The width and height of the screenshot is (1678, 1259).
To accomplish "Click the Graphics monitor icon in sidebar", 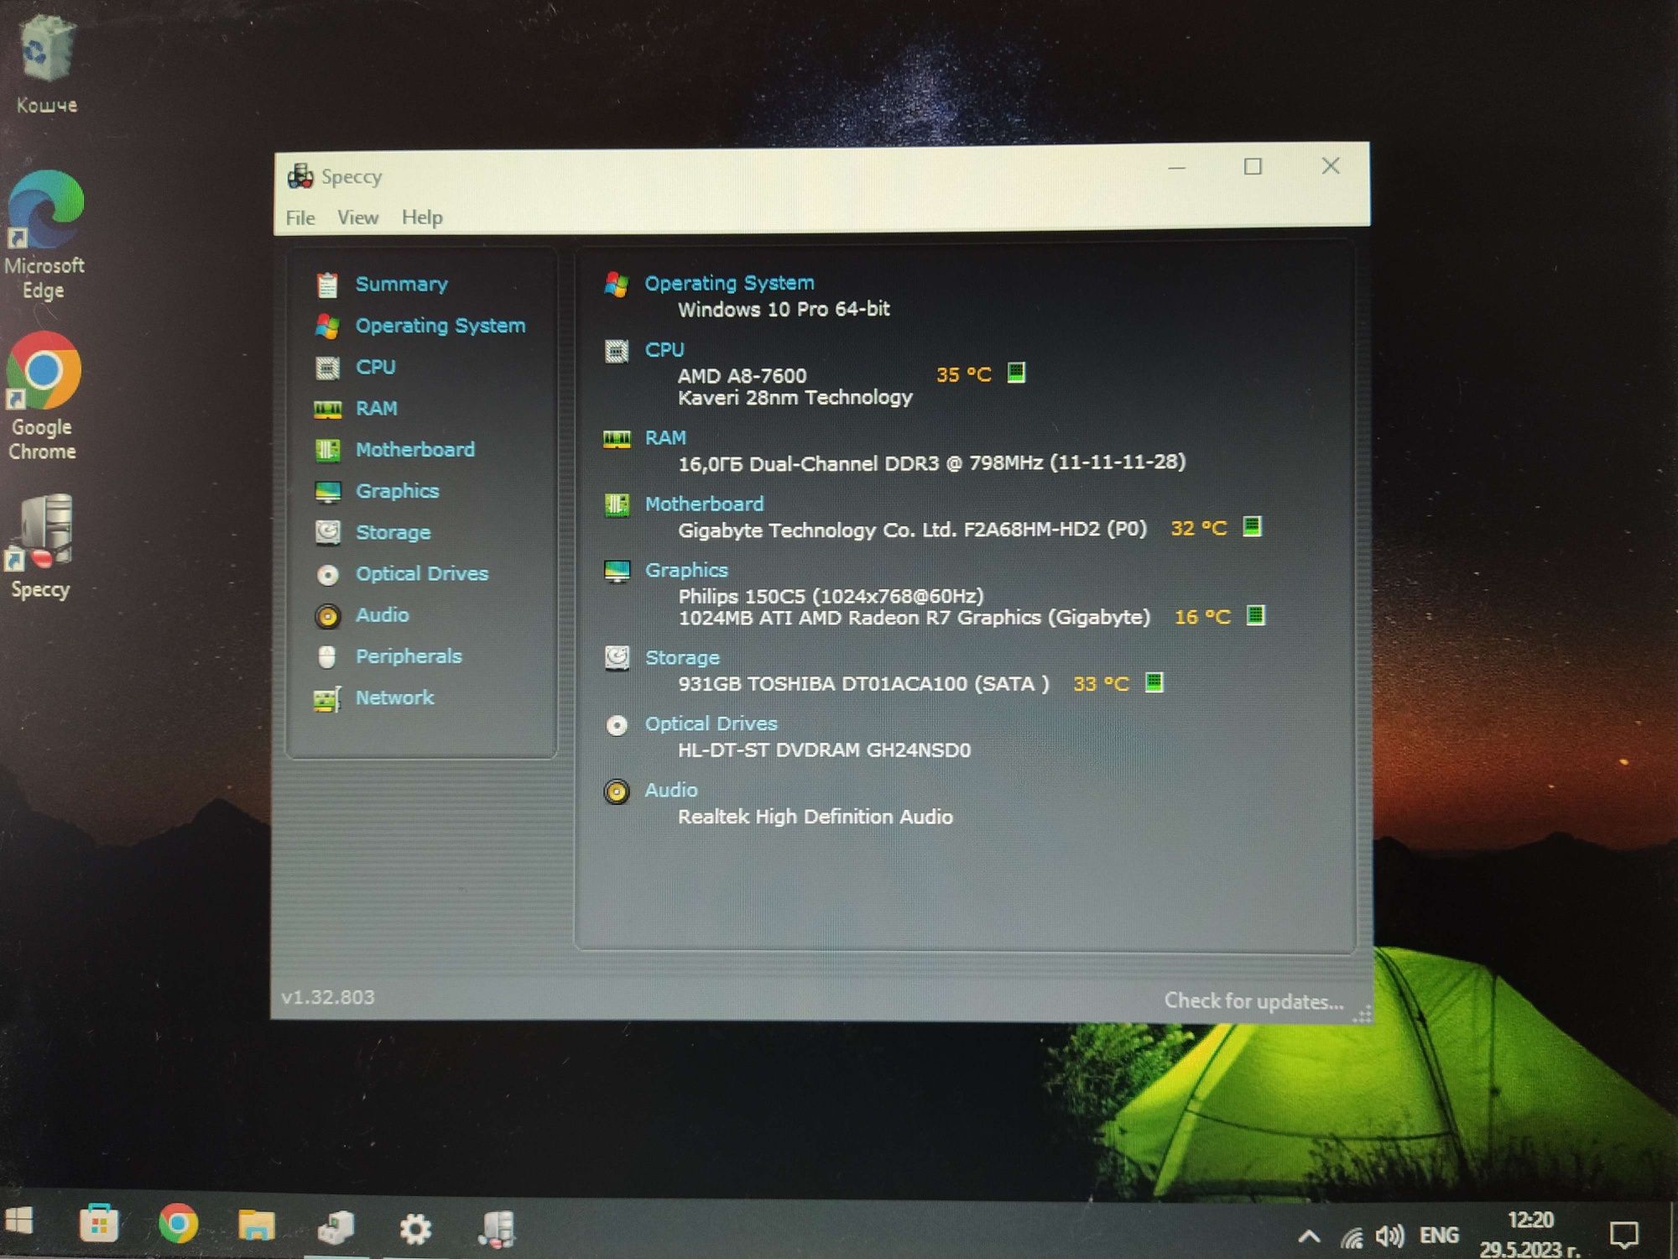I will click(x=327, y=492).
